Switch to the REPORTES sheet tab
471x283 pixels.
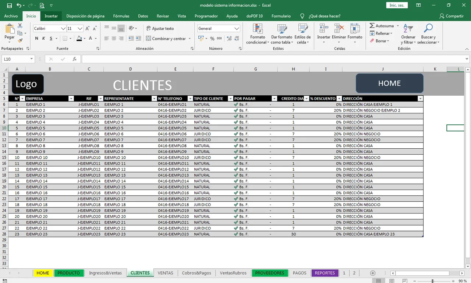(x=325, y=273)
